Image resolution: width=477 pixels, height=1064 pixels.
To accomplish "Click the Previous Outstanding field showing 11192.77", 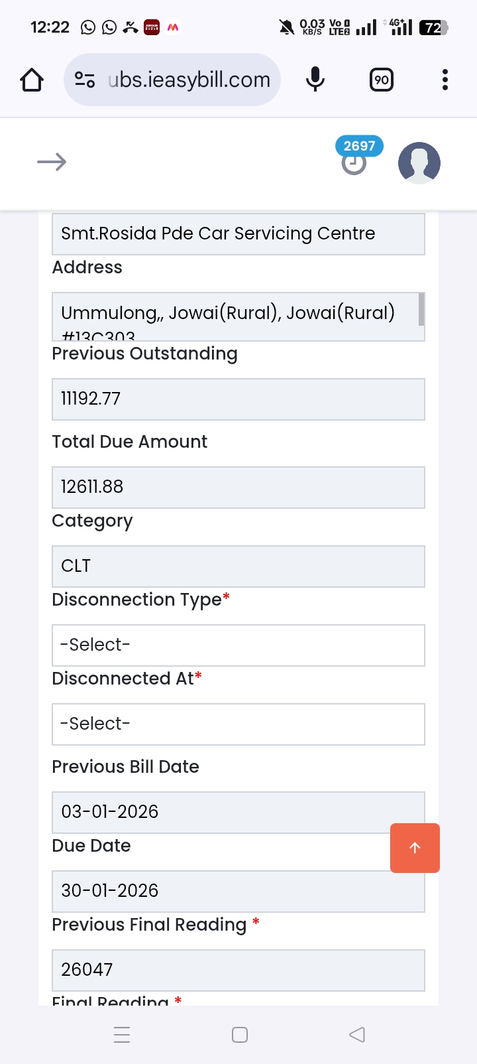I will (x=238, y=399).
